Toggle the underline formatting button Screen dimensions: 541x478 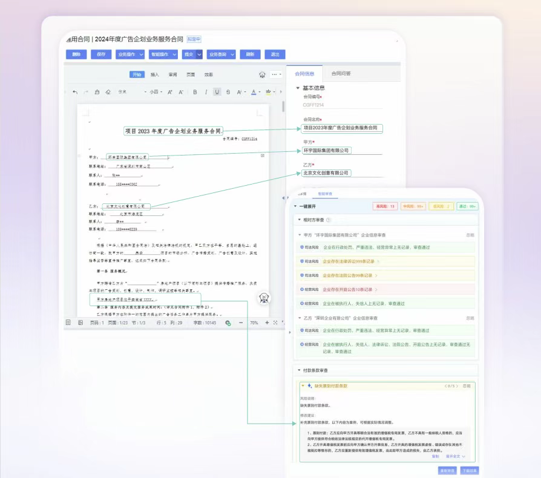pyautogui.click(x=217, y=92)
